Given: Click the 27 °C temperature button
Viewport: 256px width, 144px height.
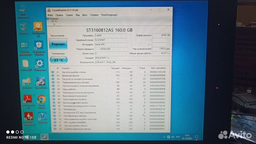Looking at the screenshot, I should pyautogui.click(x=59, y=60).
